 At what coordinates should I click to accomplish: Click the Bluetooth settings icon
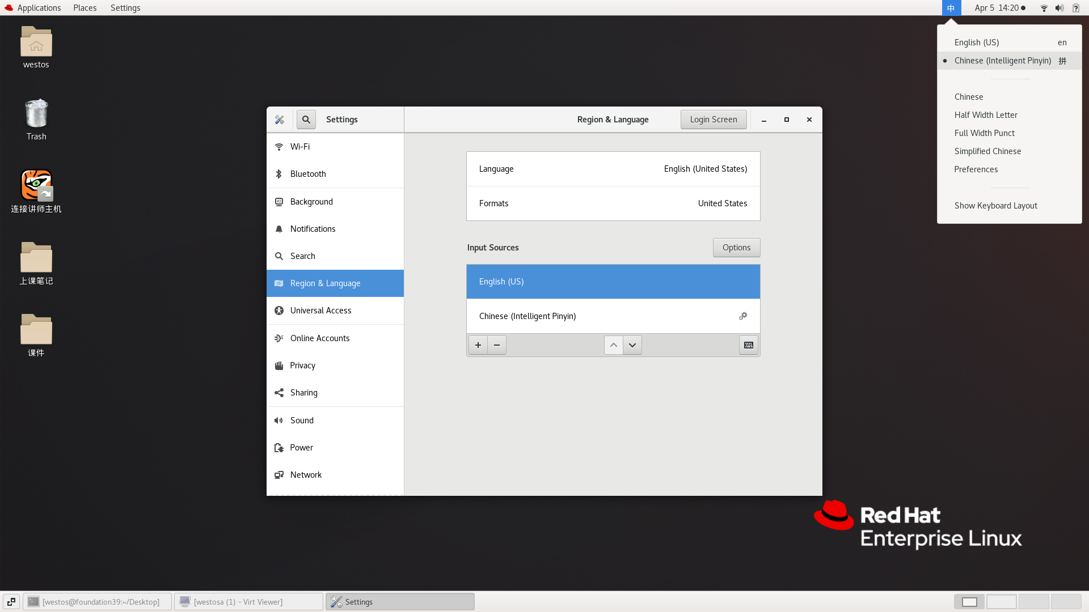pos(280,173)
